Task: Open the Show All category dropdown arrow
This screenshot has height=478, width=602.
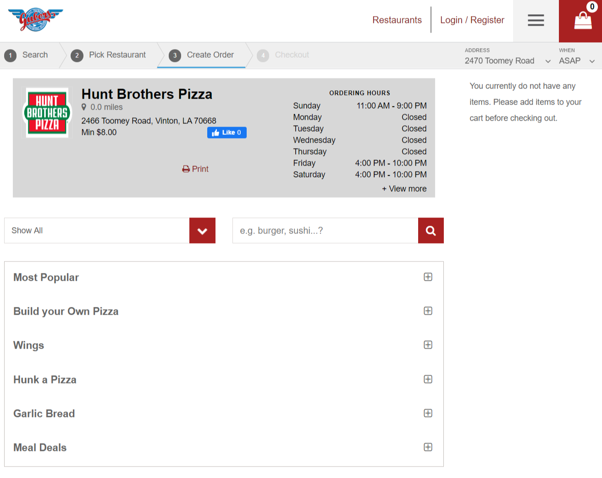Action: [x=202, y=230]
